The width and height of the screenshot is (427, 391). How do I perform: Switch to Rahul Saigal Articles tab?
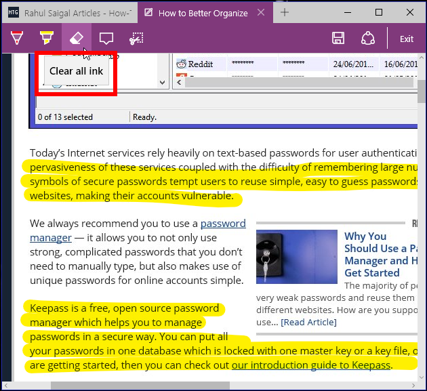point(70,13)
